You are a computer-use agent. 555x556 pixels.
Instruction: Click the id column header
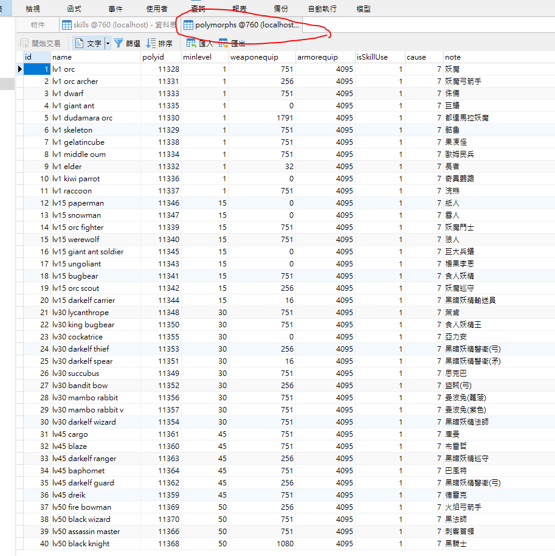(x=37, y=57)
